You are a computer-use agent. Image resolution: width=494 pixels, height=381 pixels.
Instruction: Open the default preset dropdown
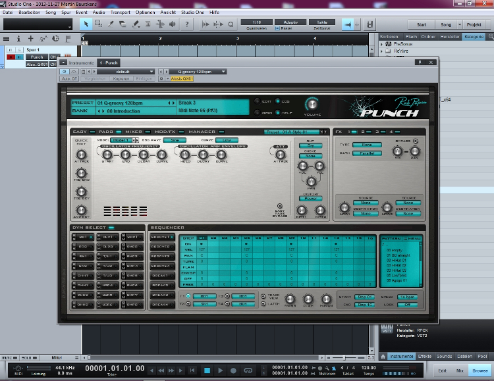tap(125, 72)
